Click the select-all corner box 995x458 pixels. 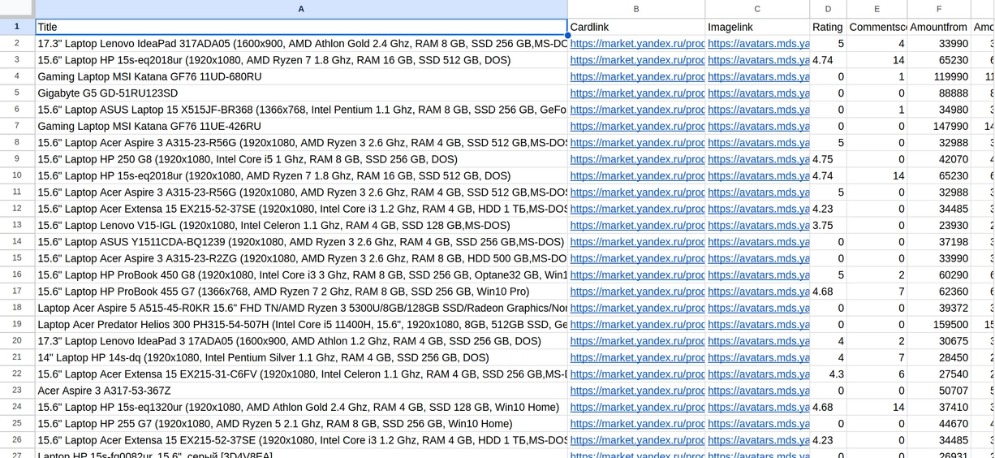click(x=17, y=9)
